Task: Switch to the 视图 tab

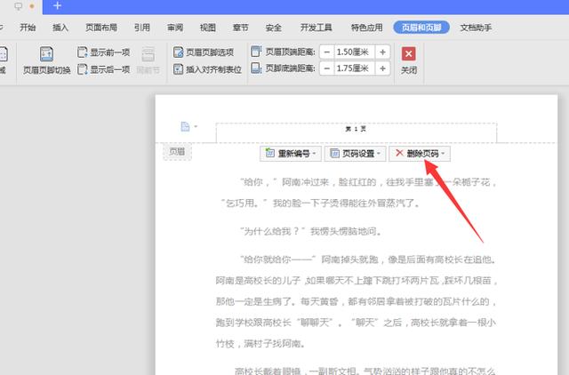Action: click(x=207, y=28)
